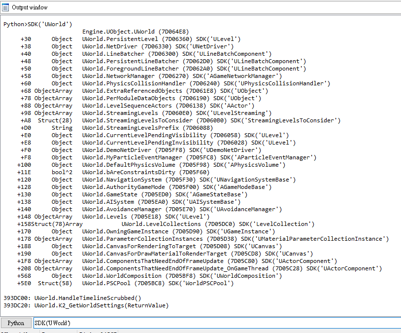Click the UWorld.K2_GetWorldSettings(ReturnValue) line
401x333 pixels.
(86, 305)
